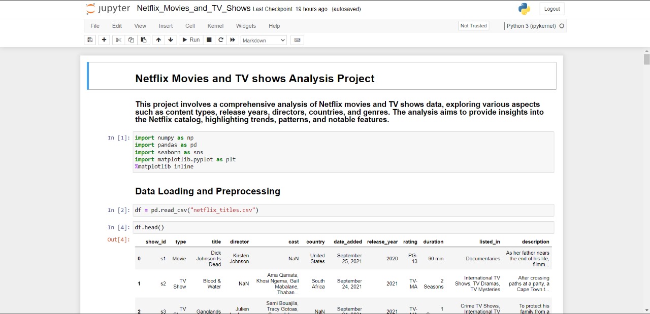Interrupt the kernel with stop icon

click(209, 40)
